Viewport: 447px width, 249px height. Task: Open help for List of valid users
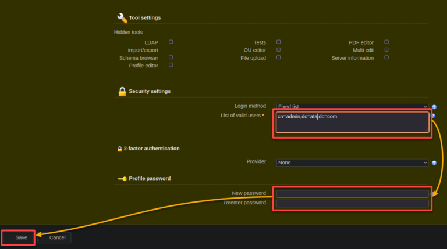pos(434,116)
